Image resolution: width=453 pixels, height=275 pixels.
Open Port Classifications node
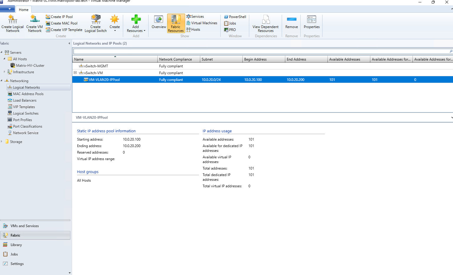coord(25,126)
